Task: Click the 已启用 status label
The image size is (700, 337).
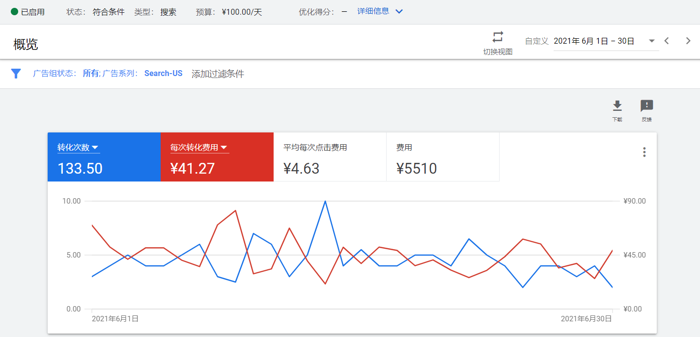Action: (x=33, y=12)
